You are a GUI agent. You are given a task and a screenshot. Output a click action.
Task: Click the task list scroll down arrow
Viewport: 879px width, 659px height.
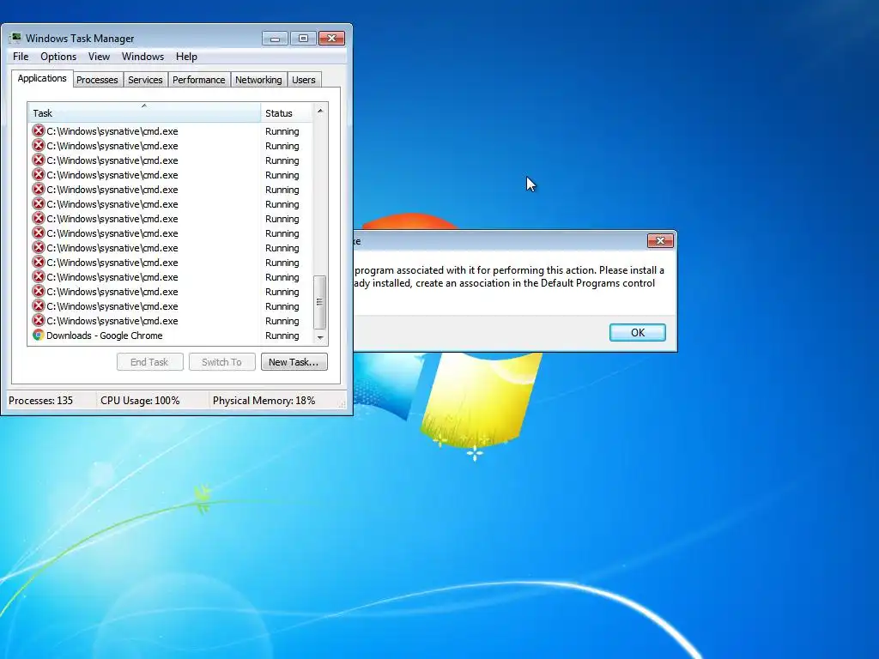coord(320,337)
